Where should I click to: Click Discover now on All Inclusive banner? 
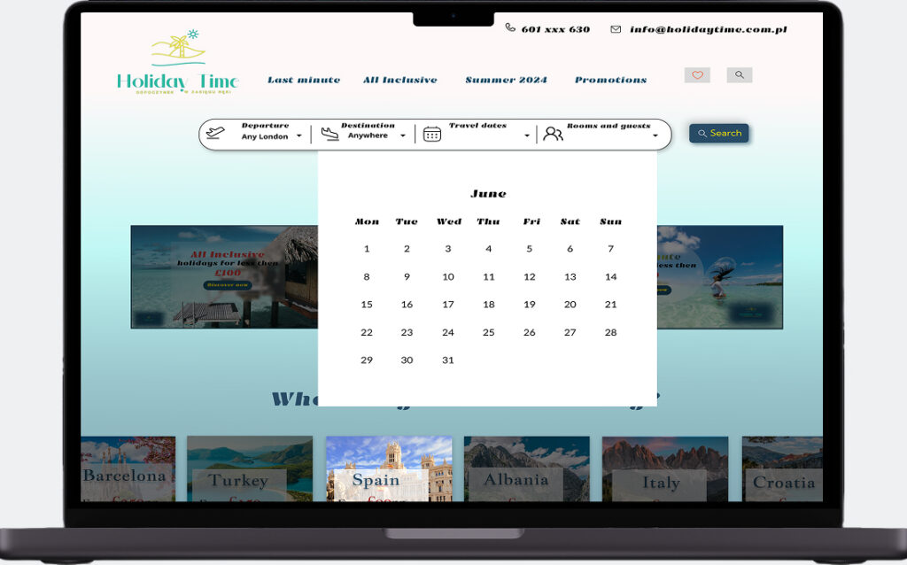[228, 285]
